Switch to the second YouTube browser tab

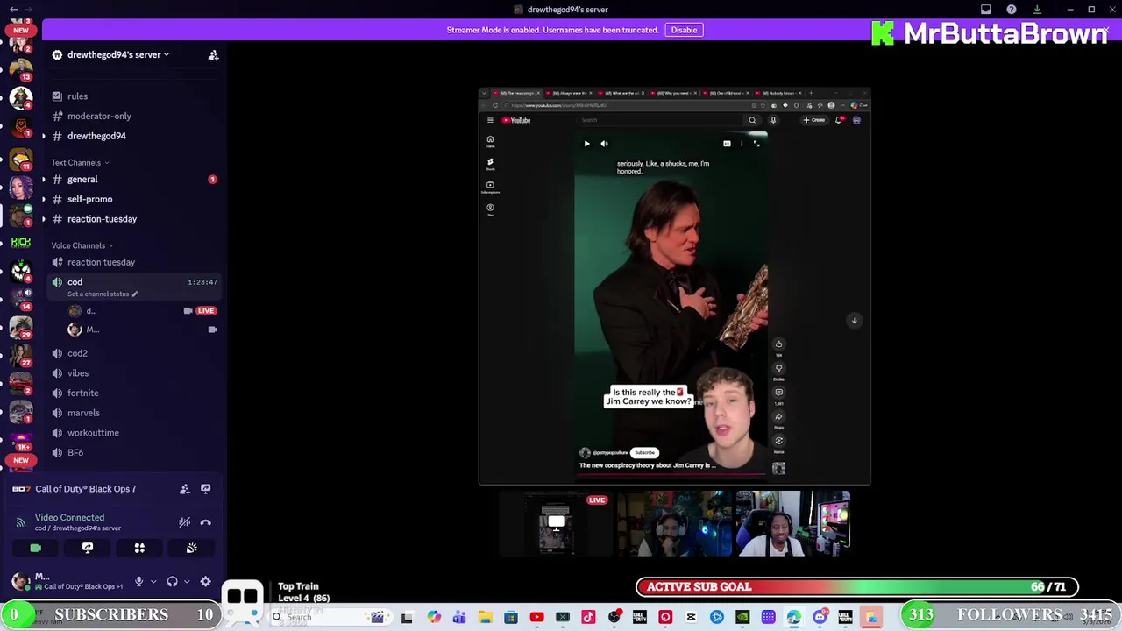point(571,93)
